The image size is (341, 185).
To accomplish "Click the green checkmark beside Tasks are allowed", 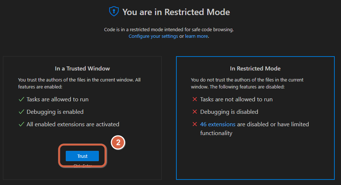I will point(21,99).
